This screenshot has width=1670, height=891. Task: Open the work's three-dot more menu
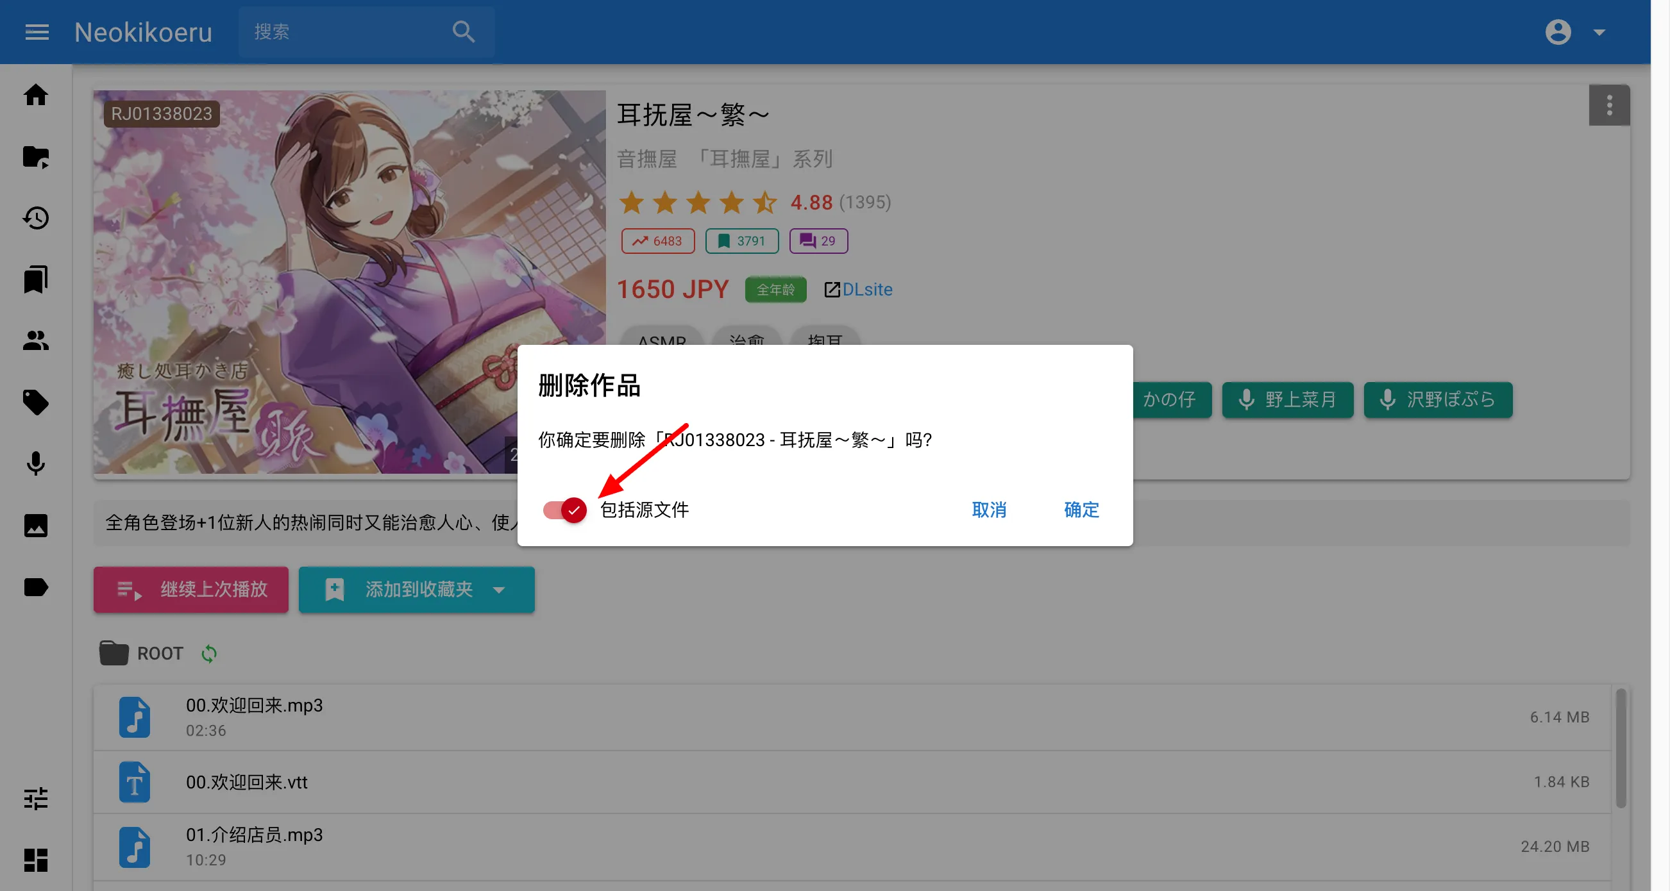pos(1609,105)
